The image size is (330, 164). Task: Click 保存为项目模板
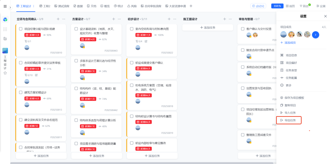(292, 98)
